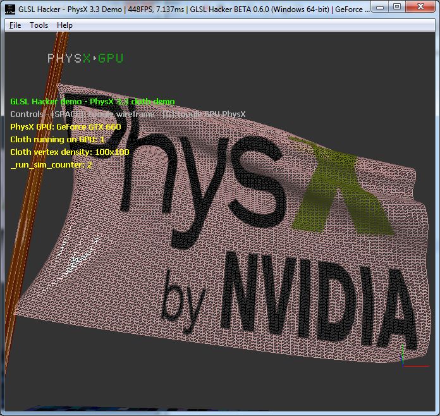Click the 'Cloth running on GPU: 1' line
The height and width of the screenshot is (416, 440).
pos(58,139)
